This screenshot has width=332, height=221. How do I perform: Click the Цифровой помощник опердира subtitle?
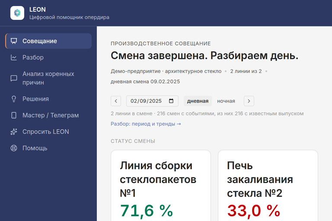[x=69, y=17]
